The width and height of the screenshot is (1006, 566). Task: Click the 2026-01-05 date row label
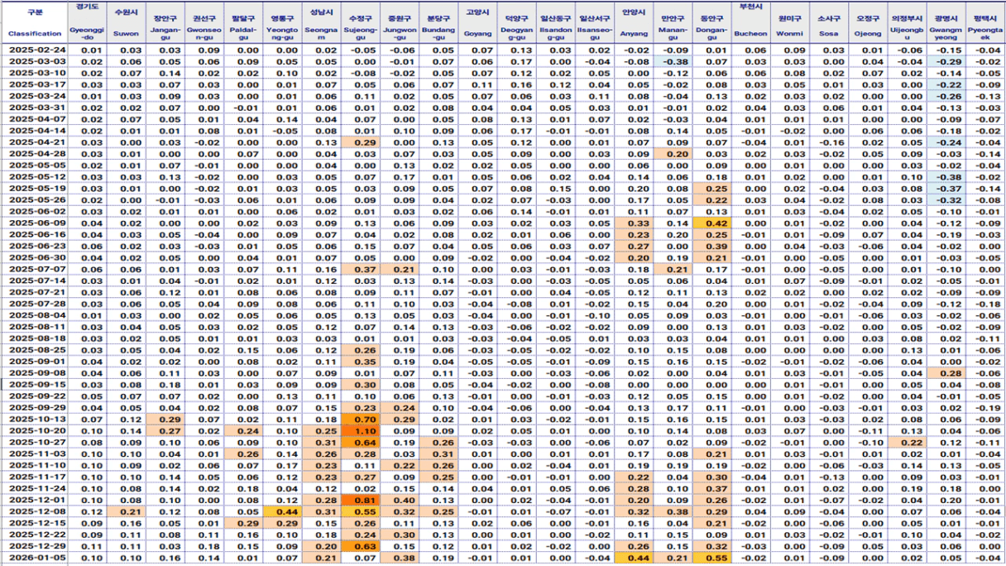[35, 559]
